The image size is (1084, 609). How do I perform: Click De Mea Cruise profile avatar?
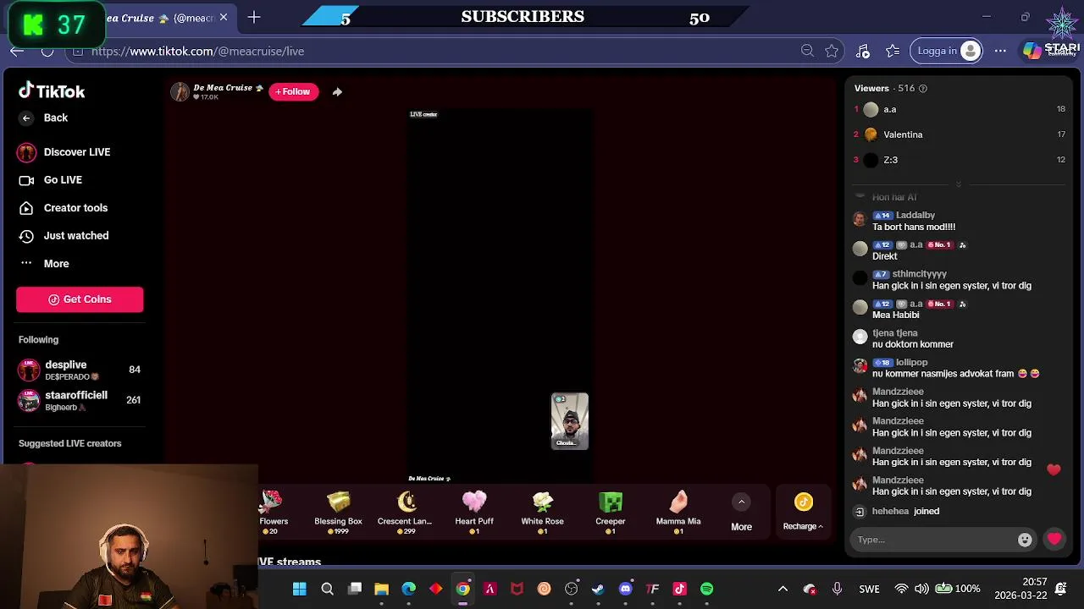pyautogui.click(x=180, y=92)
